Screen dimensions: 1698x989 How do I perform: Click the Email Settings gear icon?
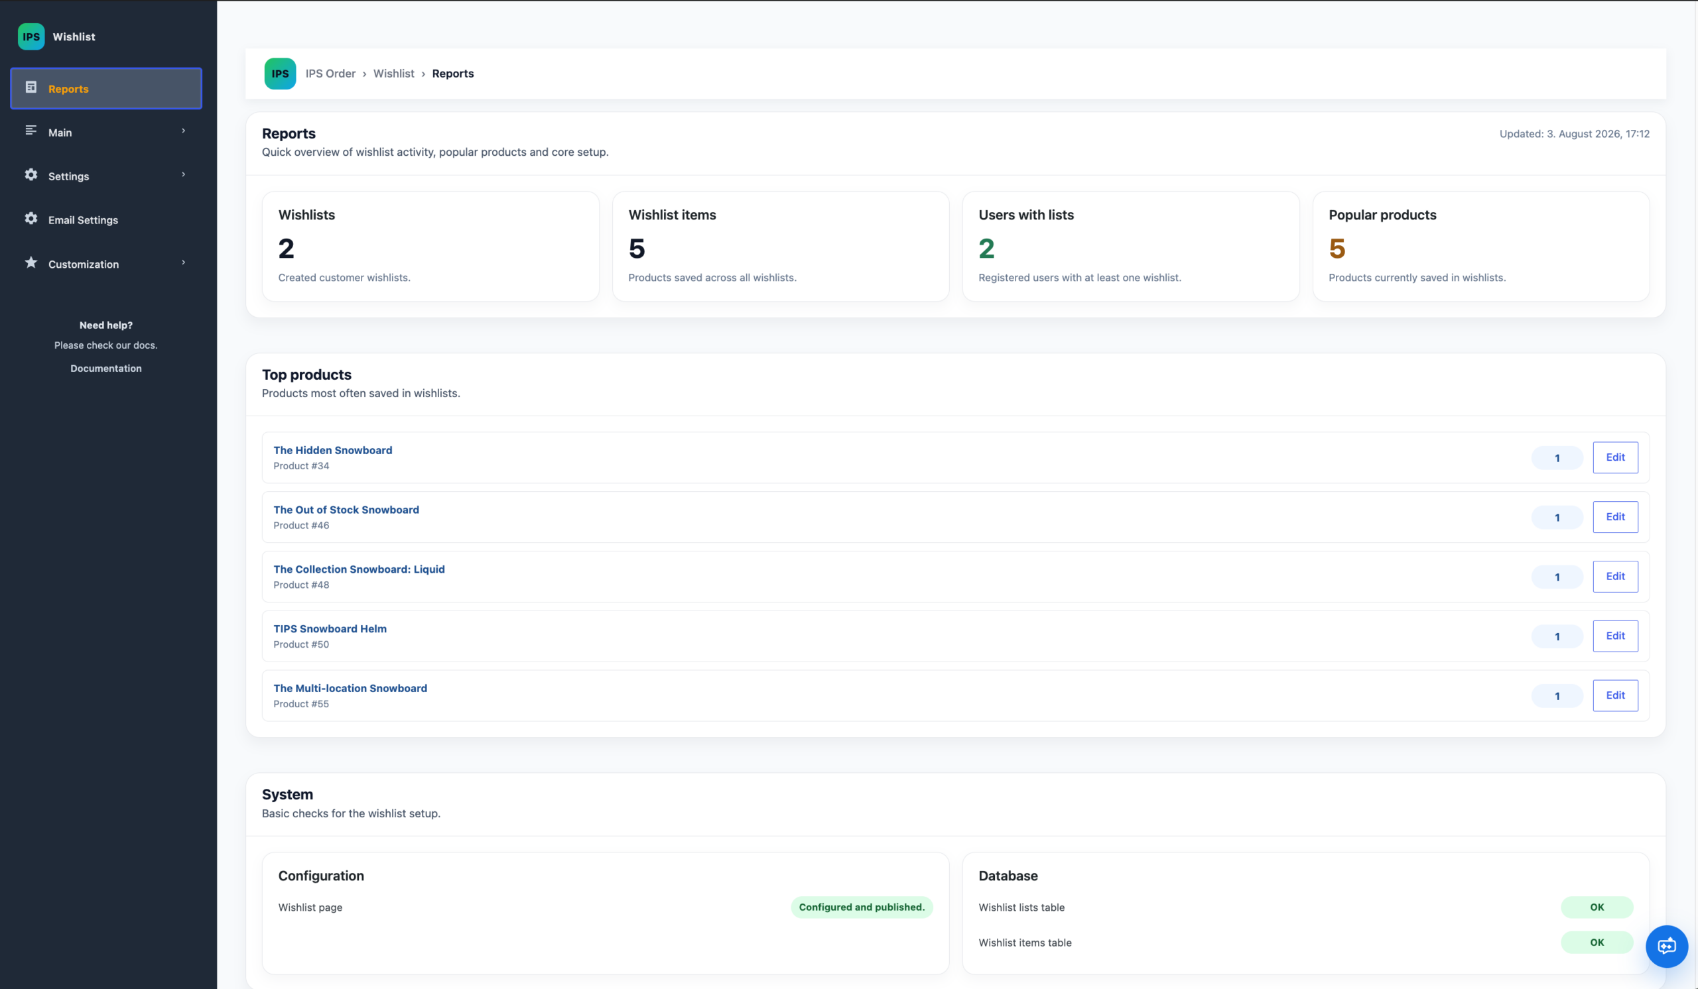pos(31,218)
